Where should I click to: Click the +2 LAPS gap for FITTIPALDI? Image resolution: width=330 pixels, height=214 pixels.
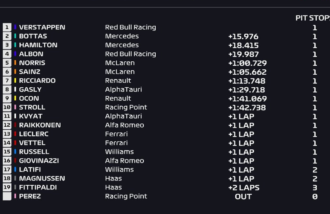244,188
